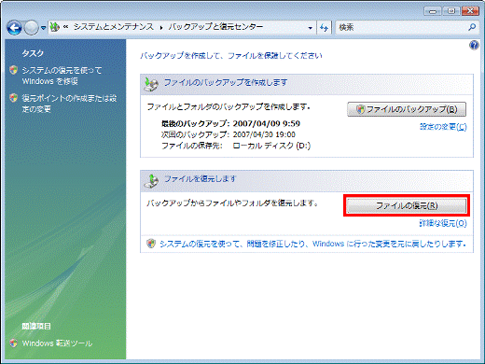The width and height of the screenshot is (485, 364).
Task: Click the Forward navigation arrow button
Action: click(32, 28)
